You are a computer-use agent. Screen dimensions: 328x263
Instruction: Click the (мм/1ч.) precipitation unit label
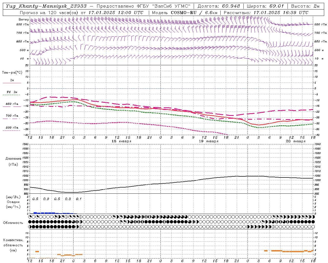13,207
